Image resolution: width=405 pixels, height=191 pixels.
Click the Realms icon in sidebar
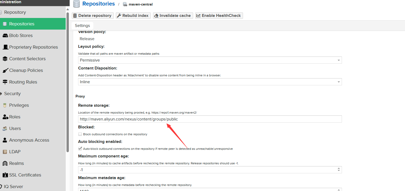click(x=5, y=163)
